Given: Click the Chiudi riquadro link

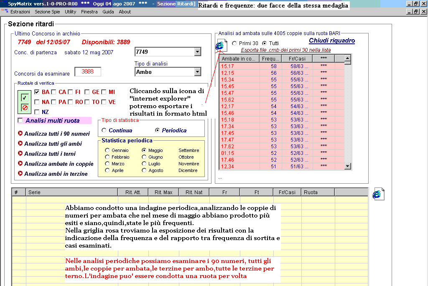Looking at the screenshot, I should click(x=332, y=40).
